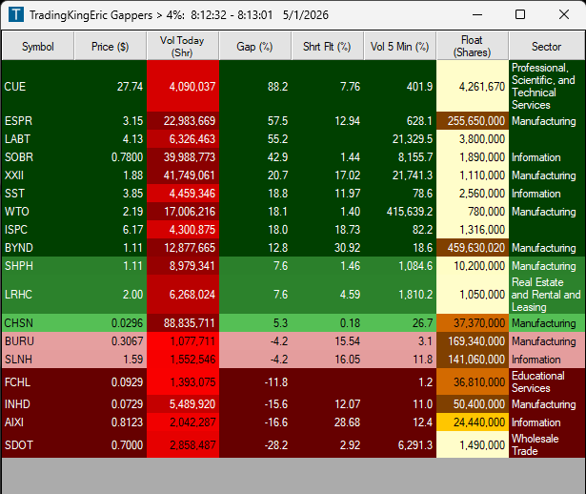The image size is (586, 494).
Task: Select the ESPR symbol cell
Action: point(38,121)
